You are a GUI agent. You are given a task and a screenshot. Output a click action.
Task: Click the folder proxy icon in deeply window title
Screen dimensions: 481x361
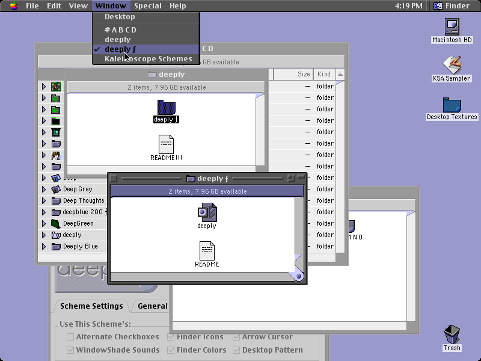[152, 74]
